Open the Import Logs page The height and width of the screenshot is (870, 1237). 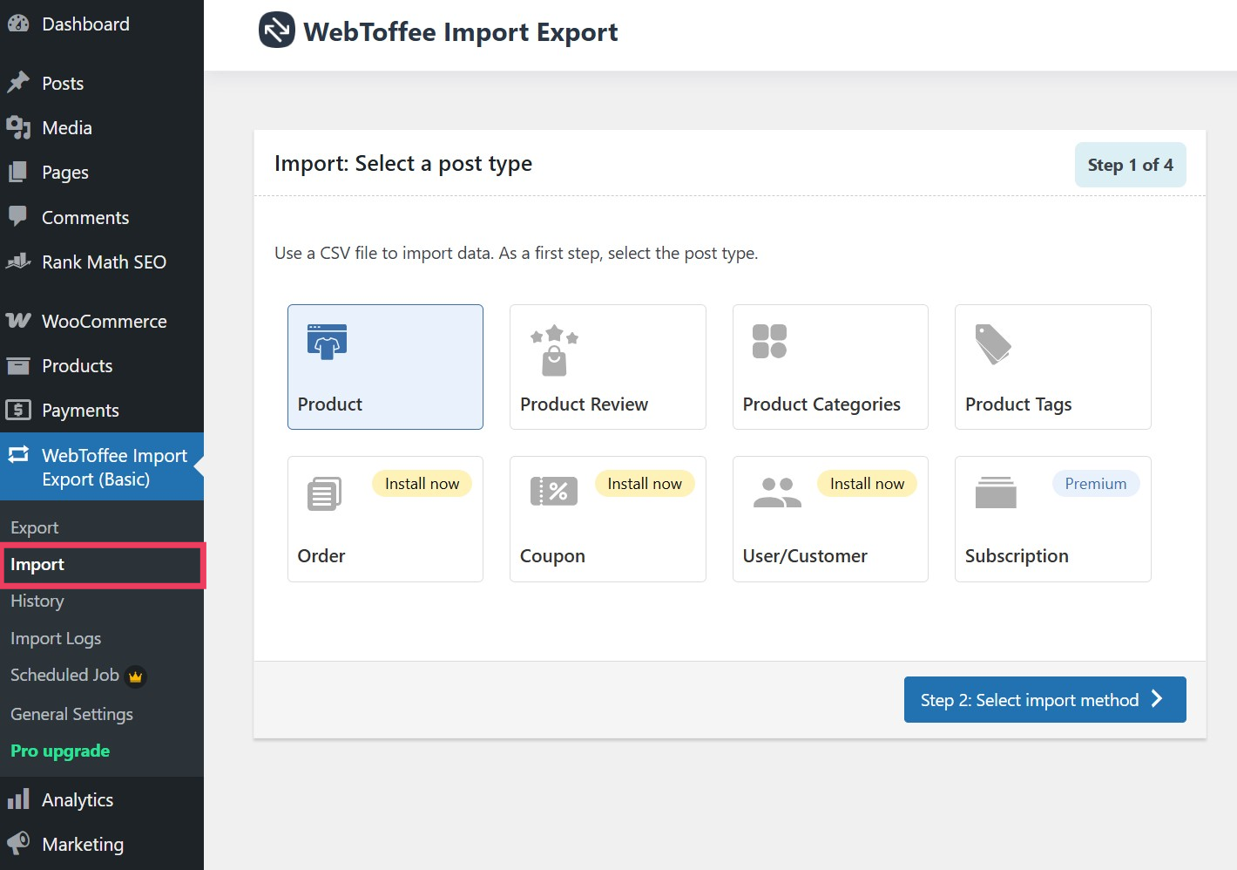coord(56,638)
